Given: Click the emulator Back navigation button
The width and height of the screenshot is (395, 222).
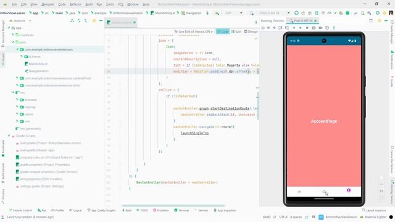Looking at the screenshot, I should click(x=294, y=28).
